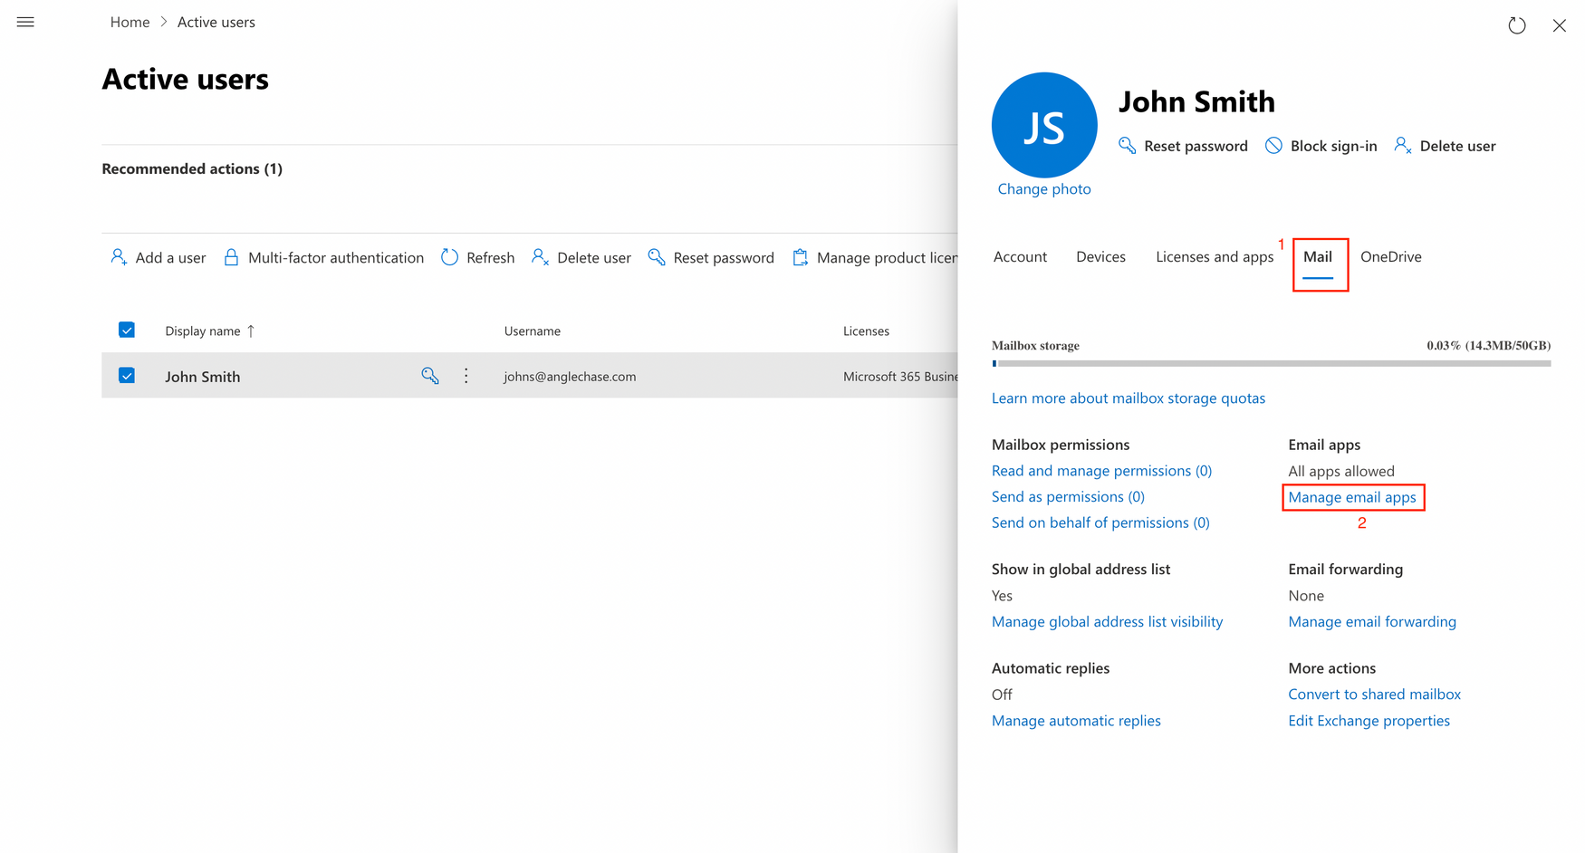Click the panel Delete user icon
The width and height of the screenshot is (1585, 853).
click(x=1403, y=146)
